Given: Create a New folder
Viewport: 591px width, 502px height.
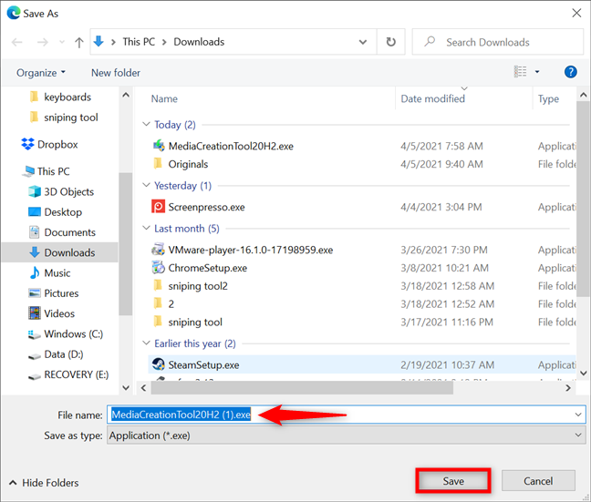Looking at the screenshot, I should [116, 72].
